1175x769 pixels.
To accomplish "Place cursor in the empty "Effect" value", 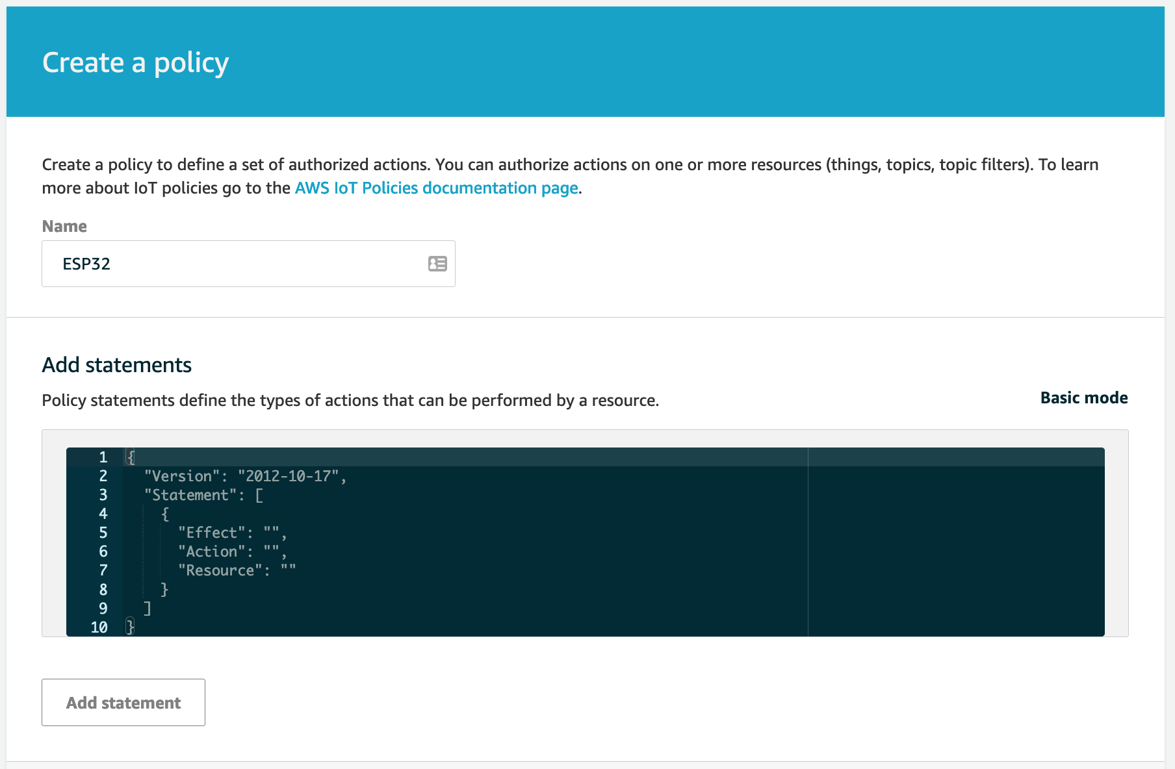I will pos(272,533).
